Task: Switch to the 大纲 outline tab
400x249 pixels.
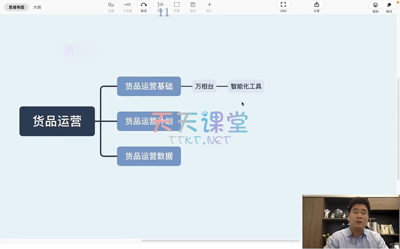Action: [37, 7]
